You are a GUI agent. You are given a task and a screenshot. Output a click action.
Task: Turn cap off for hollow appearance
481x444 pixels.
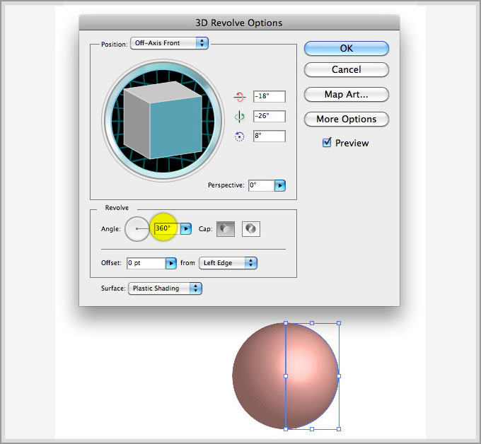pyautogui.click(x=251, y=229)
